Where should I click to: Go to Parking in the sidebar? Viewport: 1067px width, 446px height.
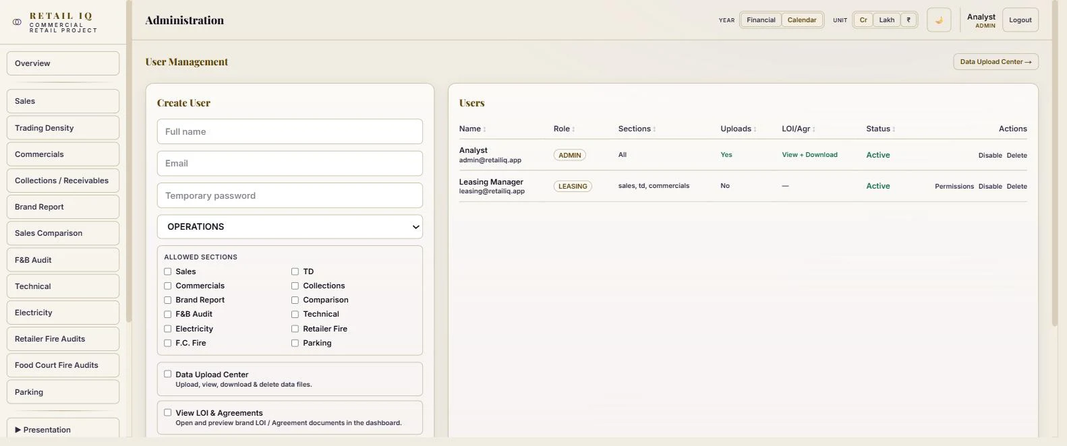coord(63,392)
